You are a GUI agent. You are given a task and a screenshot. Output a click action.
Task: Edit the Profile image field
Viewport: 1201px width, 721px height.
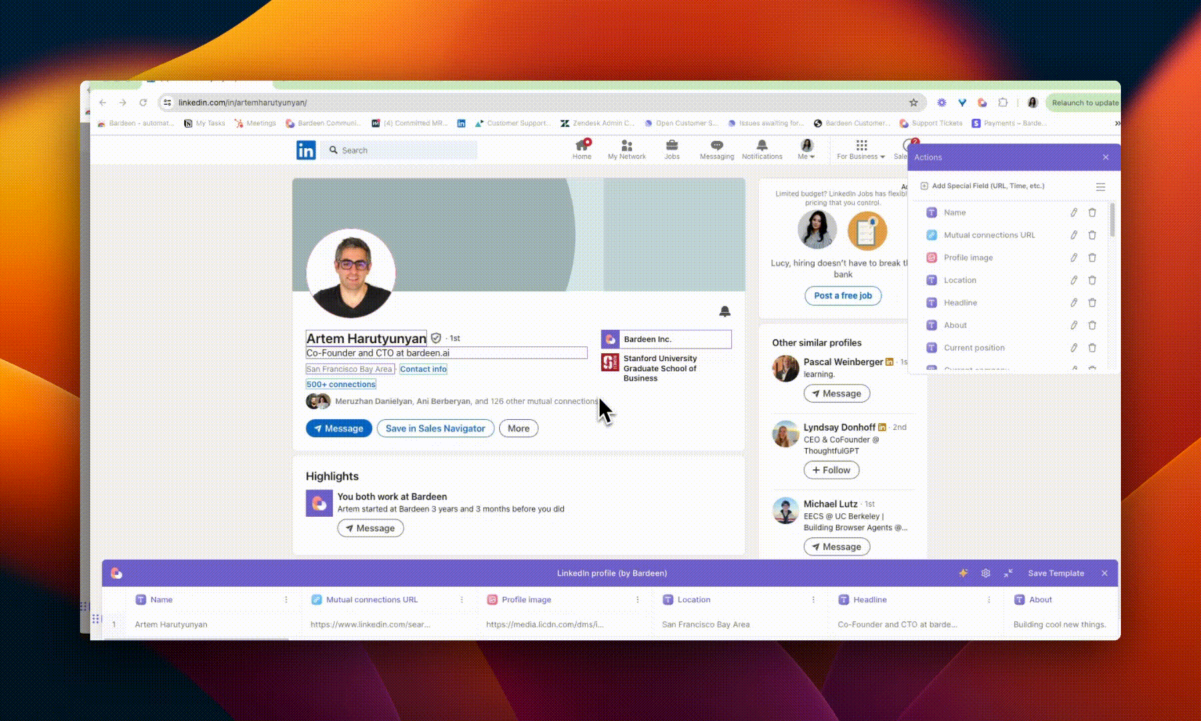(x=1074, y=258)
